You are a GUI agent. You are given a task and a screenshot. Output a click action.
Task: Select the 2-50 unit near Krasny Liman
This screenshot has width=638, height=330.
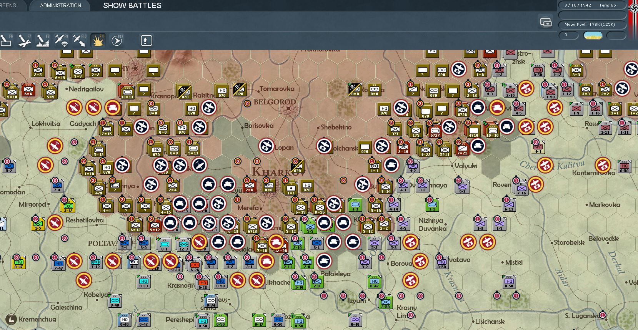click(x=385, y=302)
